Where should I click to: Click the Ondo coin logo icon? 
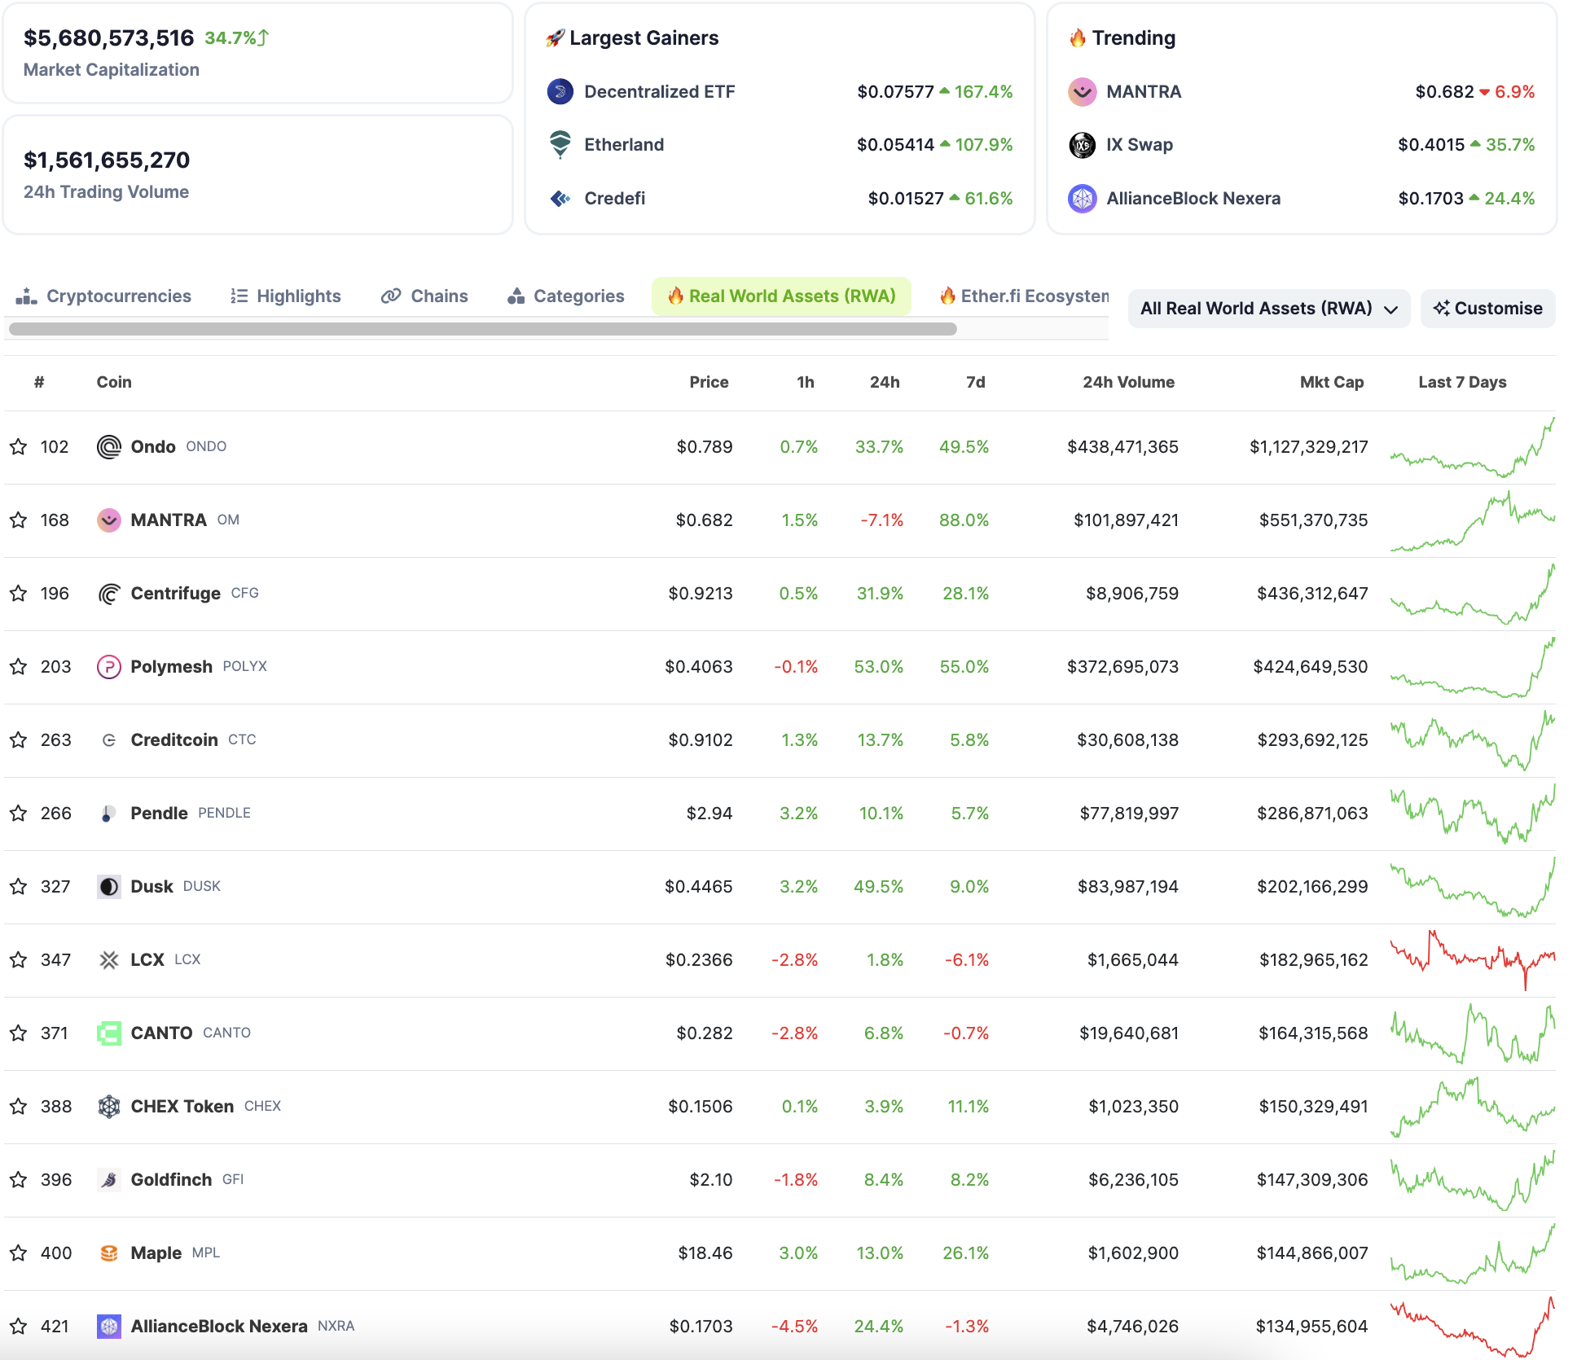point(109,447)
